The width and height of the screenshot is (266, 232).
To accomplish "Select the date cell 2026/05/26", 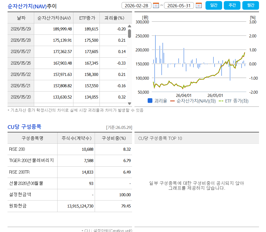I will point(21,63).
